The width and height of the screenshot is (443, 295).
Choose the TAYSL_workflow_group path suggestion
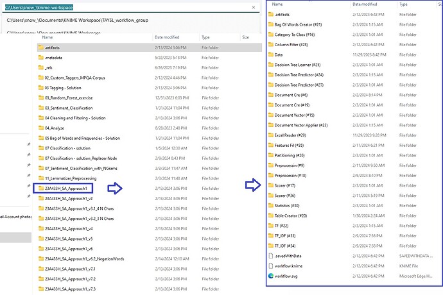(78, 21)
